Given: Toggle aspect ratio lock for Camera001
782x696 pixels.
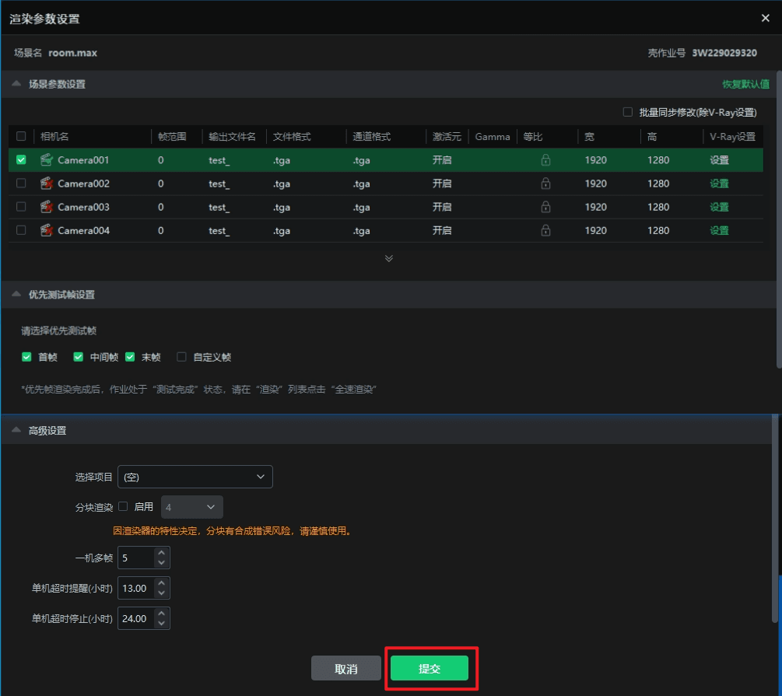Looking at the screenshot, I should 545,160.
